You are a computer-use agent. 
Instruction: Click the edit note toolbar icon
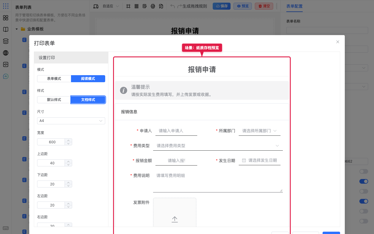[145, 6]
